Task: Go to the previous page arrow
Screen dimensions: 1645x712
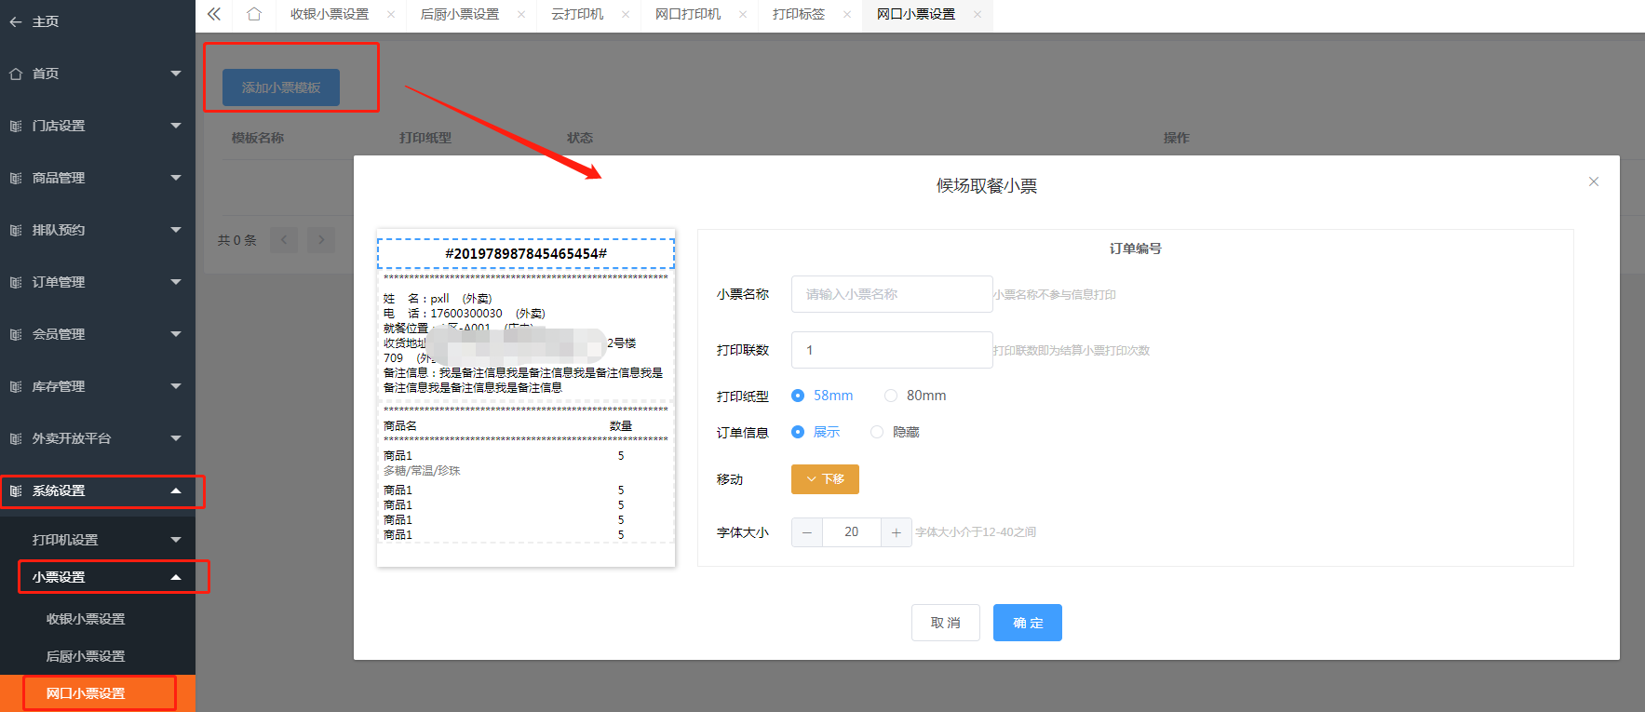Action: point(284,240)
